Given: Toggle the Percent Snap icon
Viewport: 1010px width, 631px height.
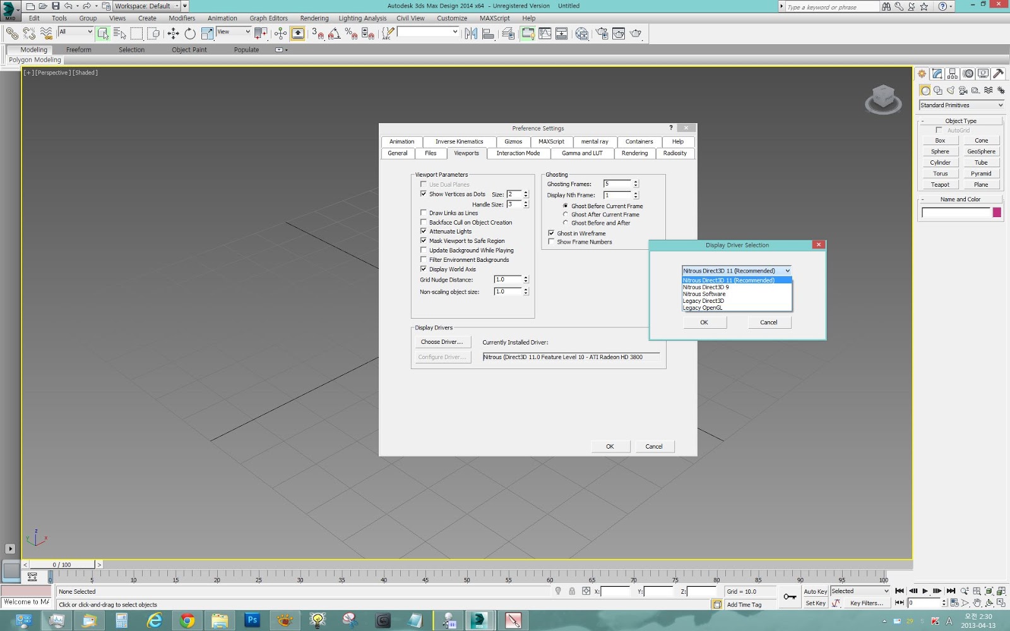Looking at the screenshot, I should click(x=351, y=33).
